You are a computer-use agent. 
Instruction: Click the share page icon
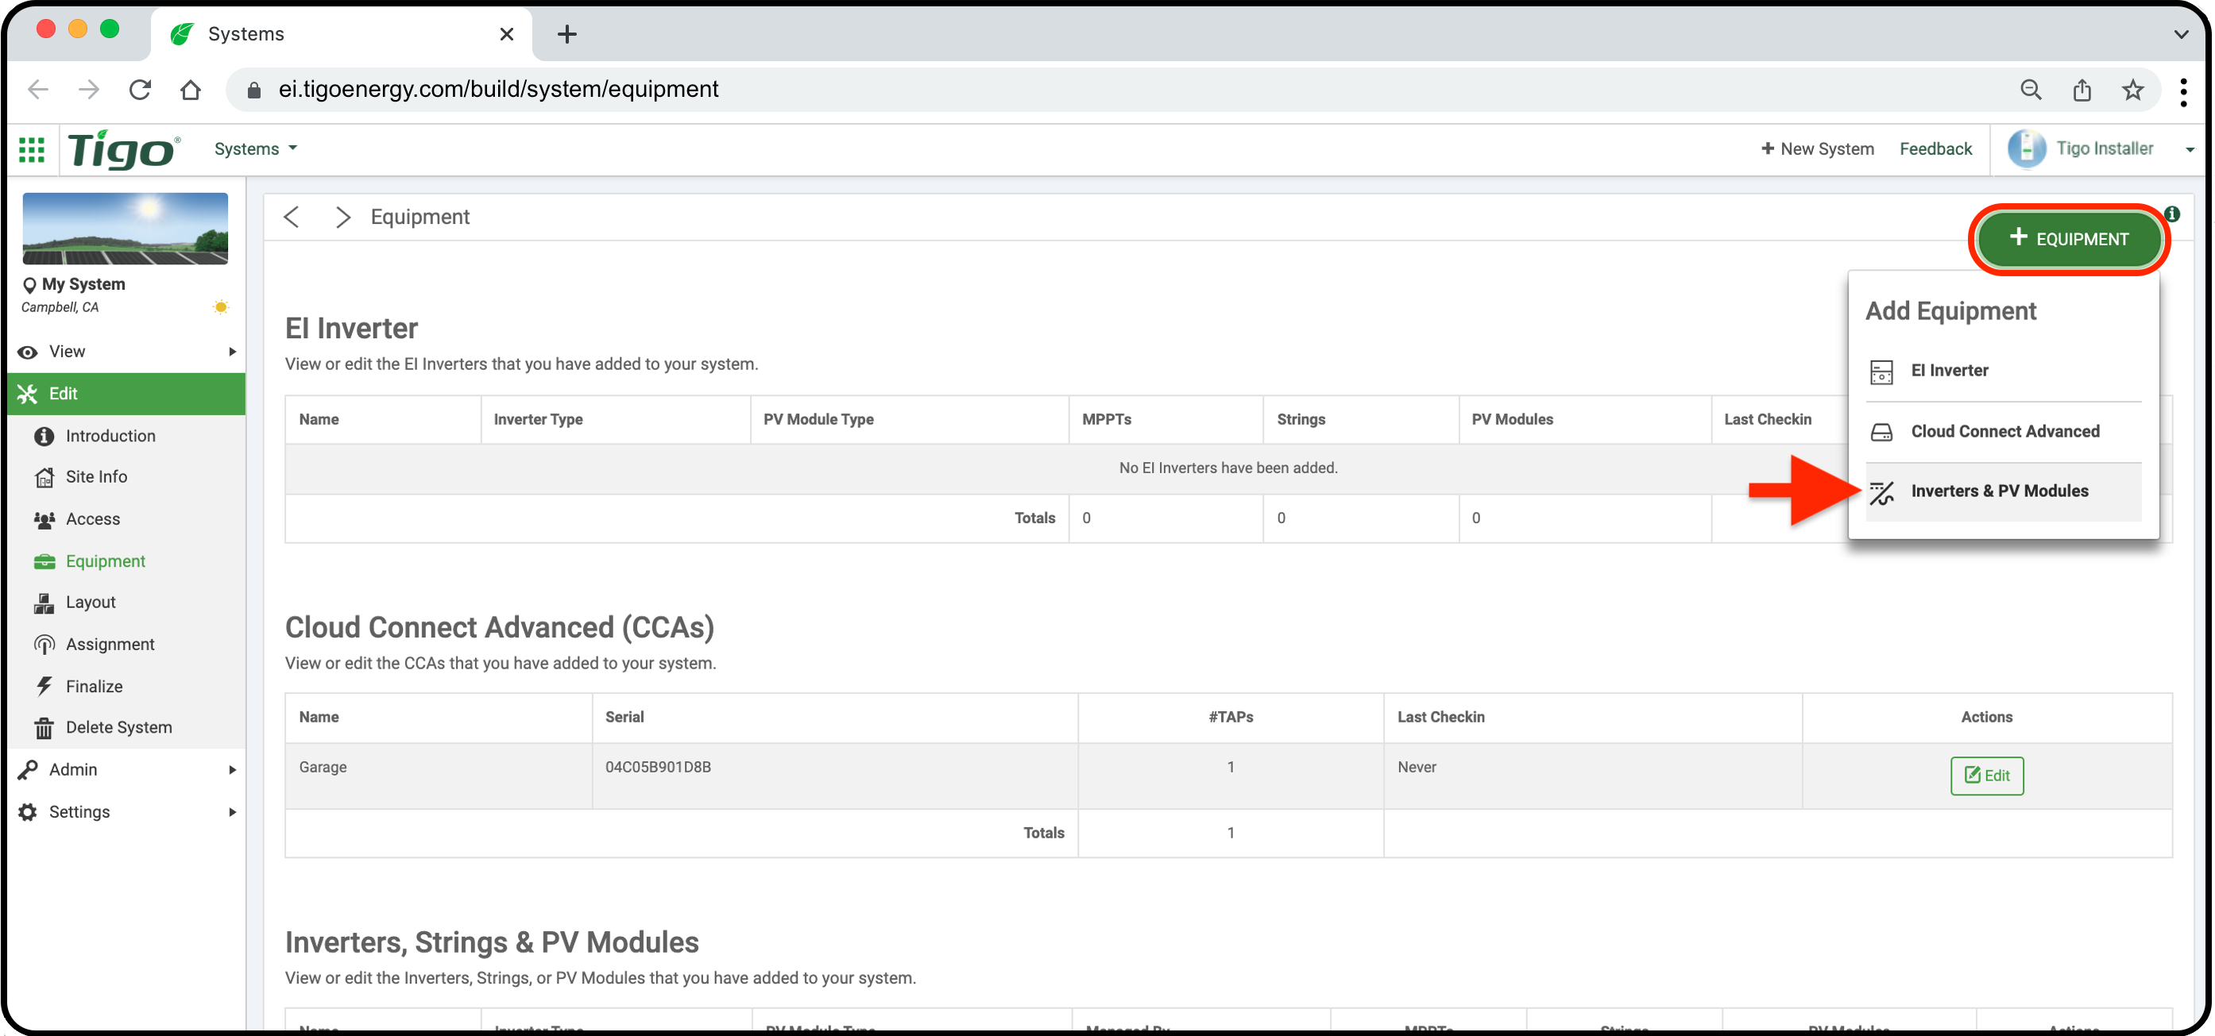[x=2082, y=90]
